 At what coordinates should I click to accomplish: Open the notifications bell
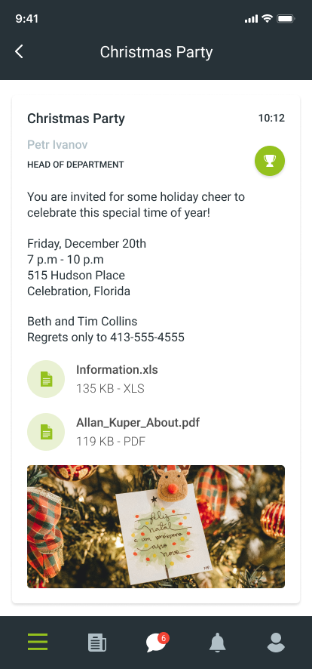point(217,642)
